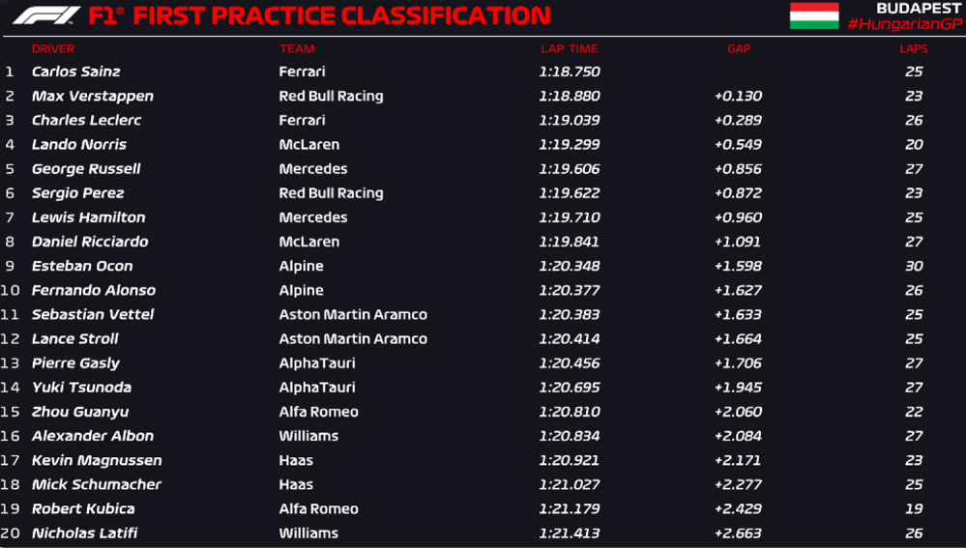The height and width of the screenshot is (548, 966).
Task: Click Esteban Ocon's 30 laps count
Action: click(914, 266)
